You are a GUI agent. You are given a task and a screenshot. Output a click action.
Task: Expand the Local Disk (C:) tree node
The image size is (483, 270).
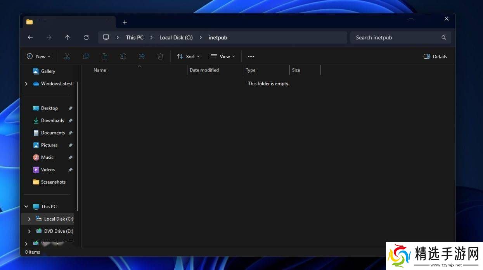pos(29,219)
